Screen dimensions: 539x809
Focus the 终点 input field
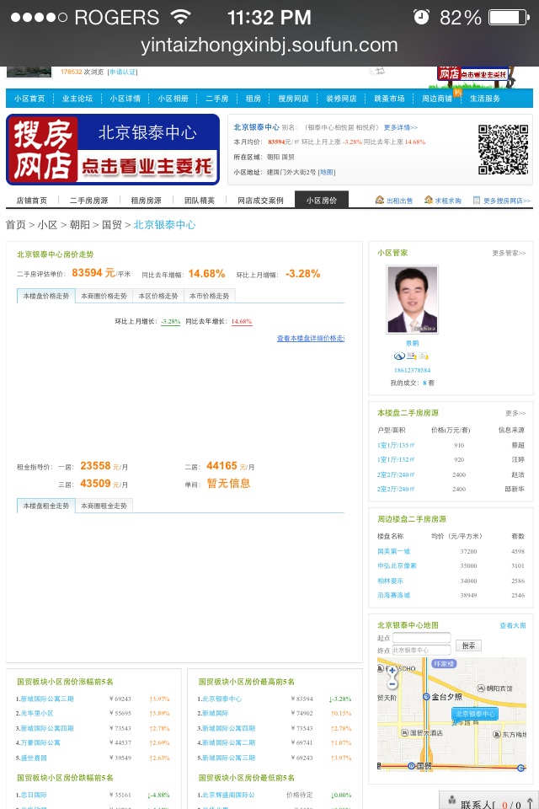pos(421,650)
